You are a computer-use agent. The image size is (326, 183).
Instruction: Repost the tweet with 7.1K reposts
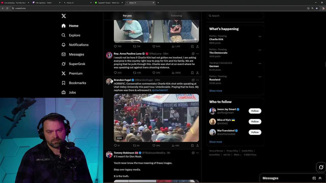pyautogui.click(x=137, y=47)
